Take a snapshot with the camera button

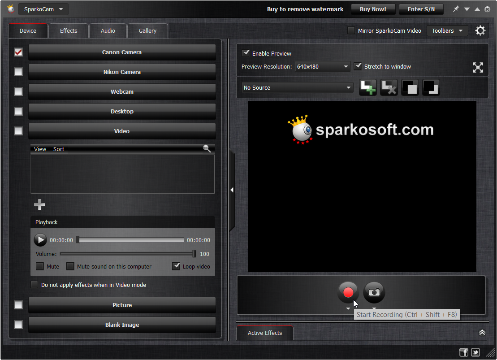point(374,292)
